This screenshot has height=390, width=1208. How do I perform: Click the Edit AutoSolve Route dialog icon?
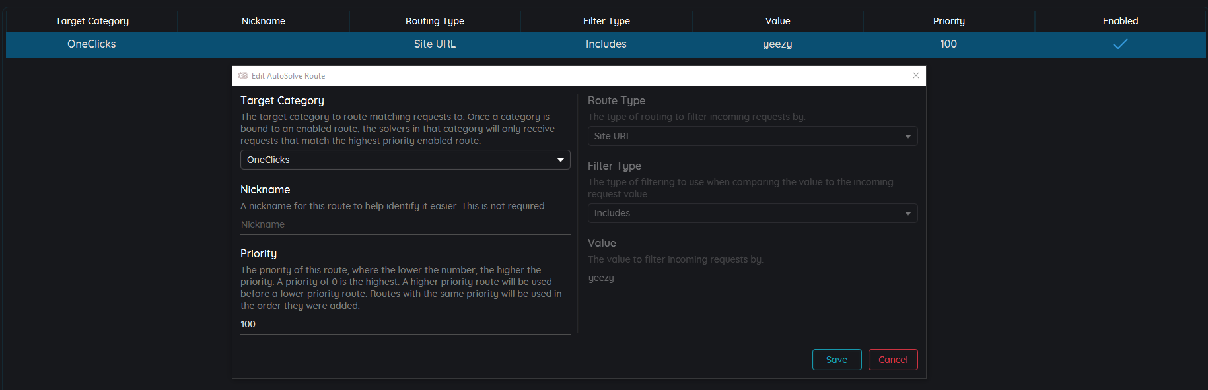pos(243,76)
